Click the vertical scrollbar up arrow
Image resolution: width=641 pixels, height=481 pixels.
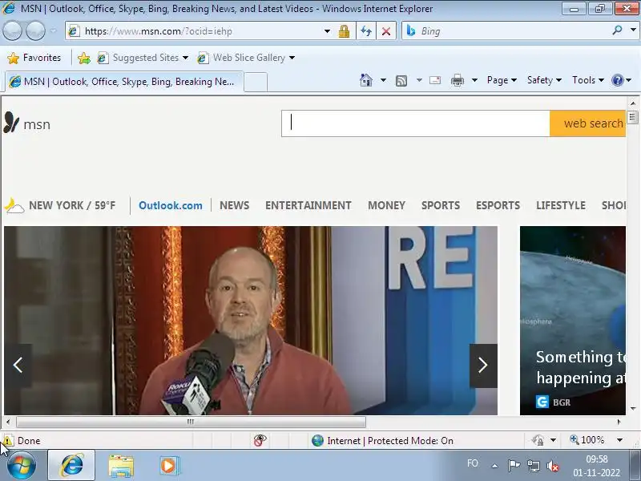(x=633, y=103)
